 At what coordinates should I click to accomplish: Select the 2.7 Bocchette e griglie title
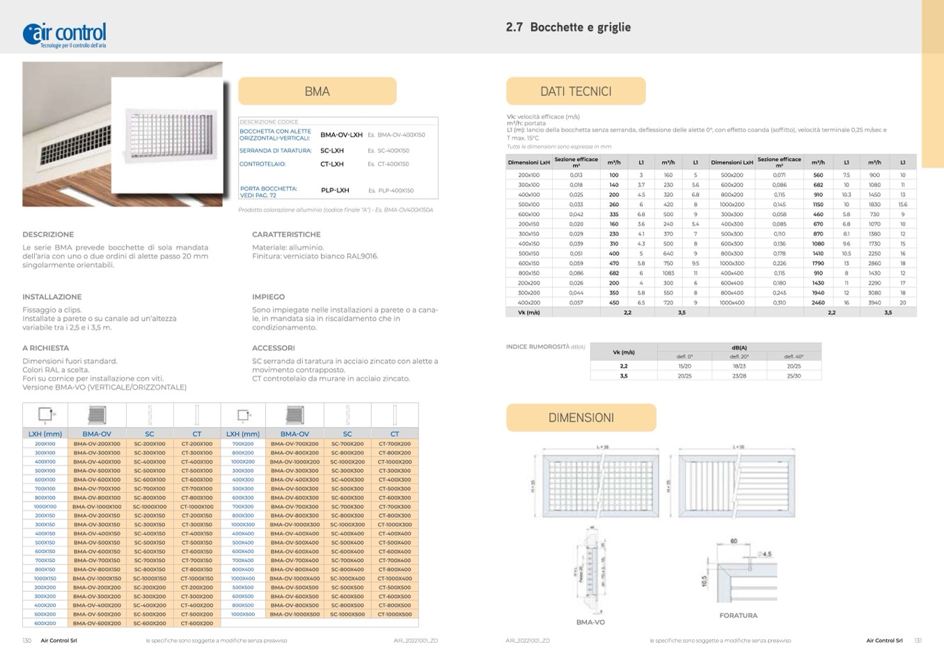tap(568, 27)
